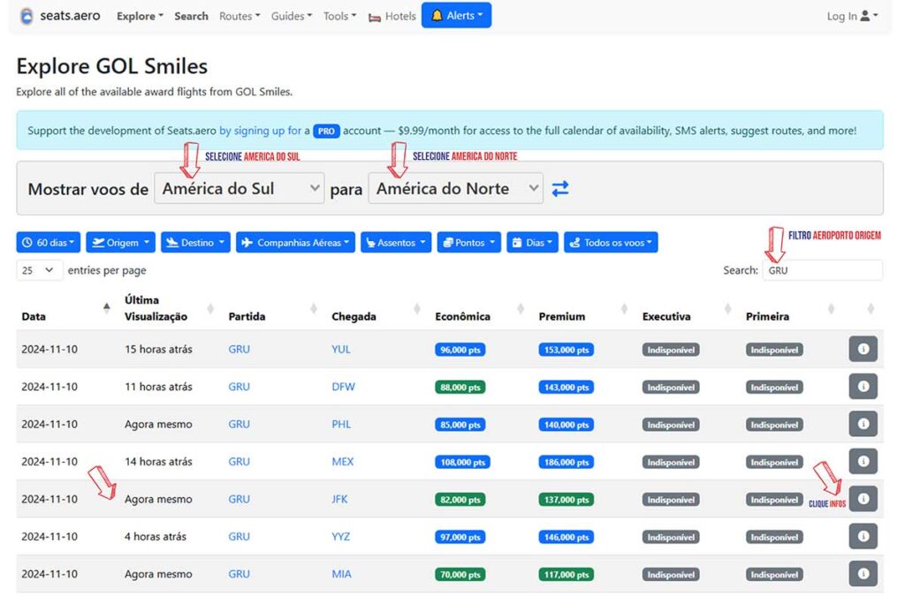The width and height of the screenshot is (905, 596).
Task: Click the 82,000 pts economy badge for JFK
Action: point(460,500)
